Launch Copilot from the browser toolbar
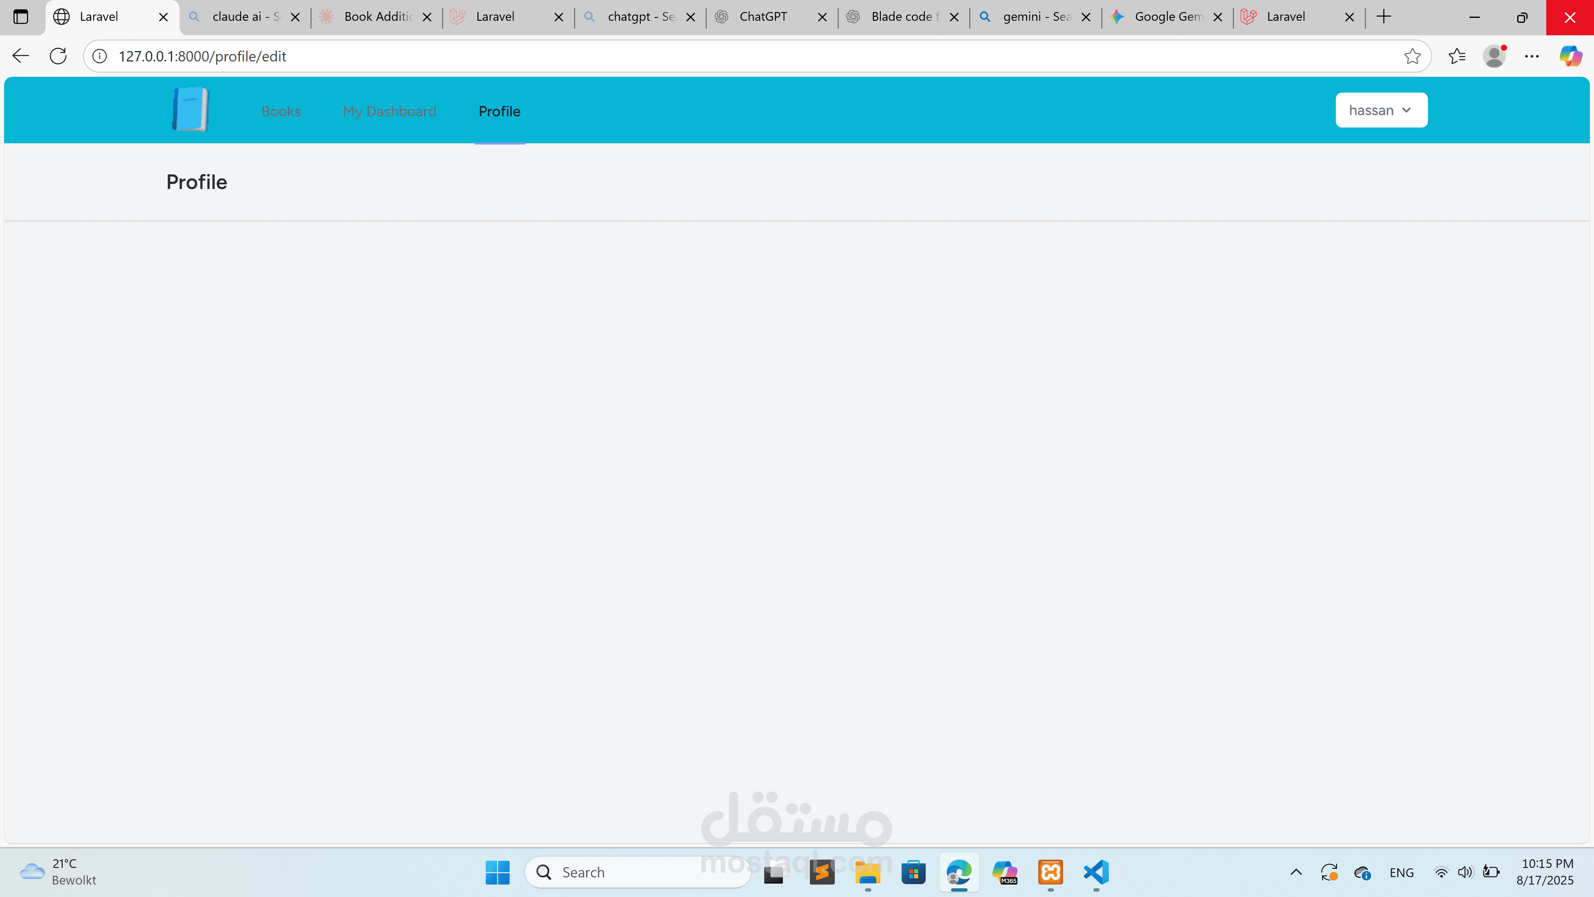This screenshot has height=897, width=1594. (x=1570, y=56)
